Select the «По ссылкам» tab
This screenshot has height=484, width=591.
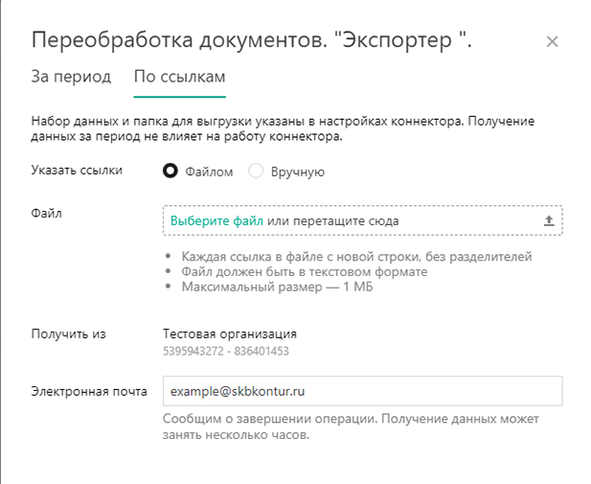point(180,77)
